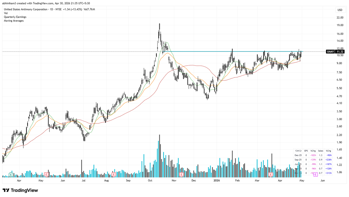Click the 7.50 price axis label

click(340, 72)
